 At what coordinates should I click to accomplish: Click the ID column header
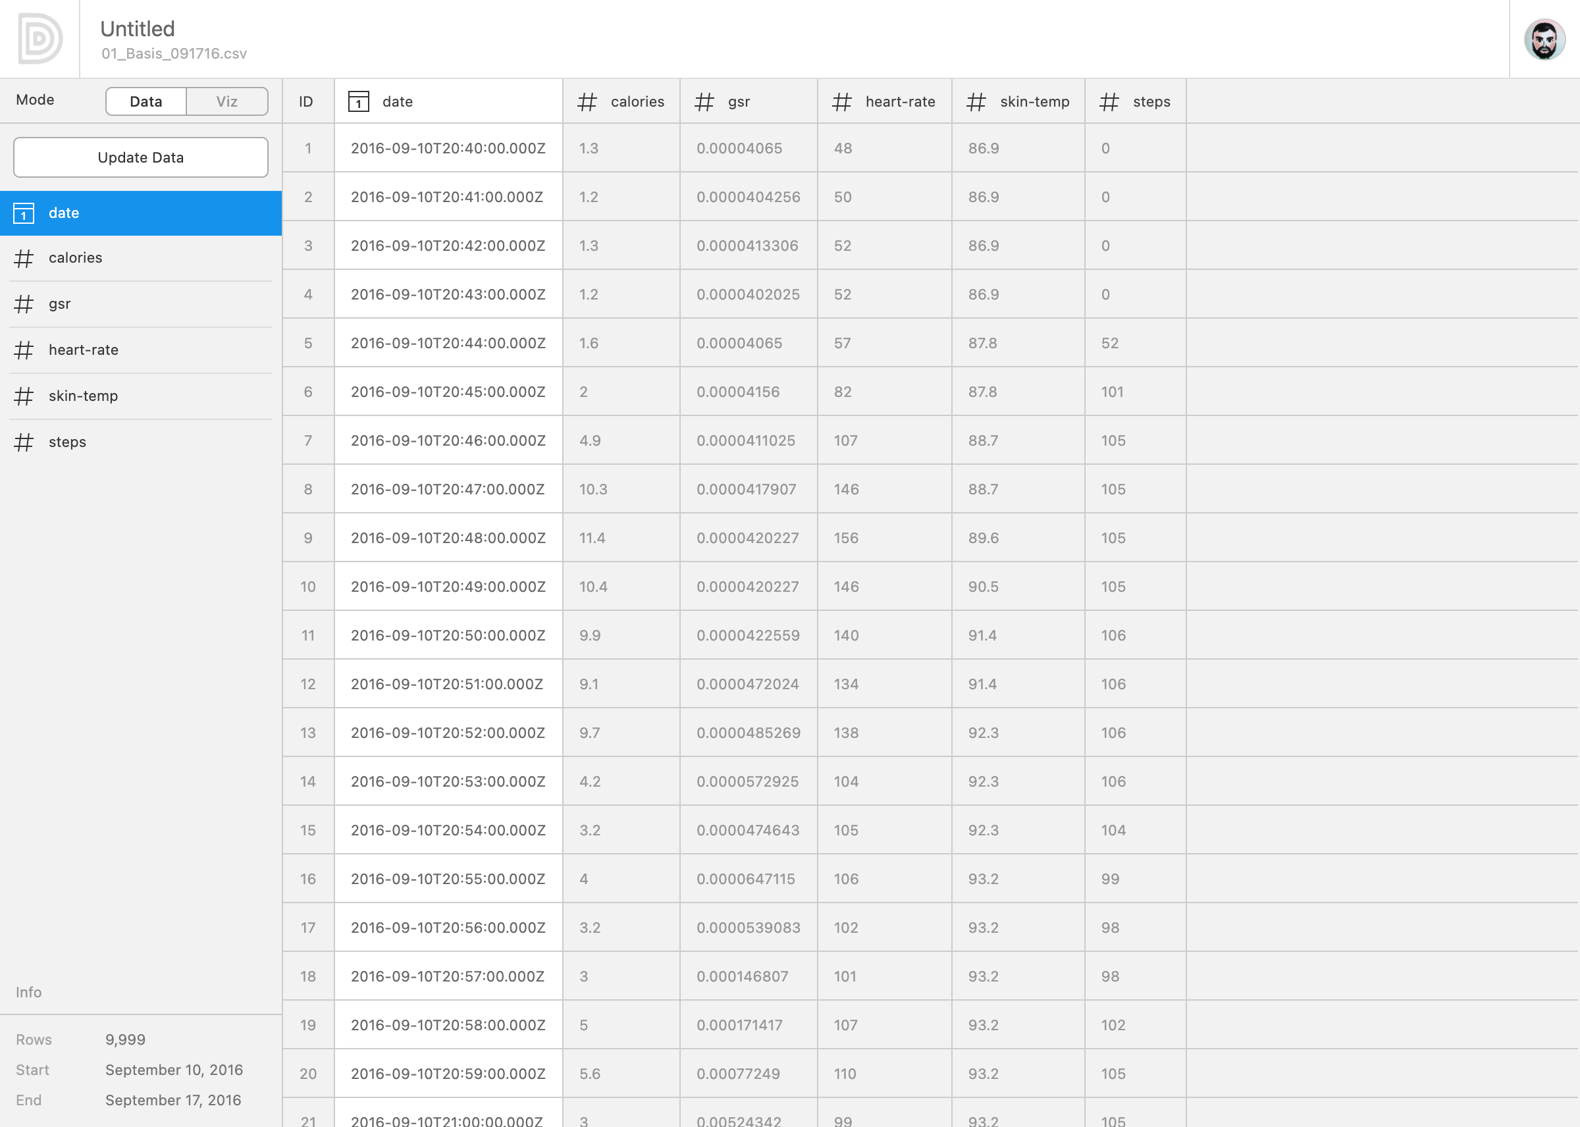coord(306,101)
